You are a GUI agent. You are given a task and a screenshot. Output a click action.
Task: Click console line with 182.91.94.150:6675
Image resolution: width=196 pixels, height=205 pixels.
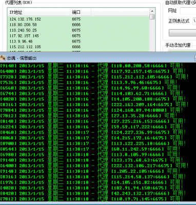(91, 188)
